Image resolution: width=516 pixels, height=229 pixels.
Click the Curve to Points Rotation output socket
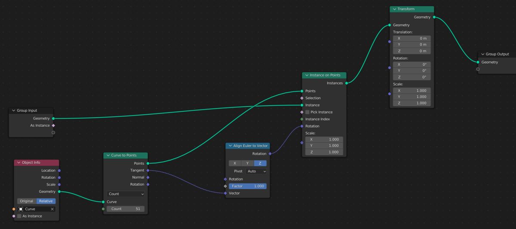pos(148,184)
